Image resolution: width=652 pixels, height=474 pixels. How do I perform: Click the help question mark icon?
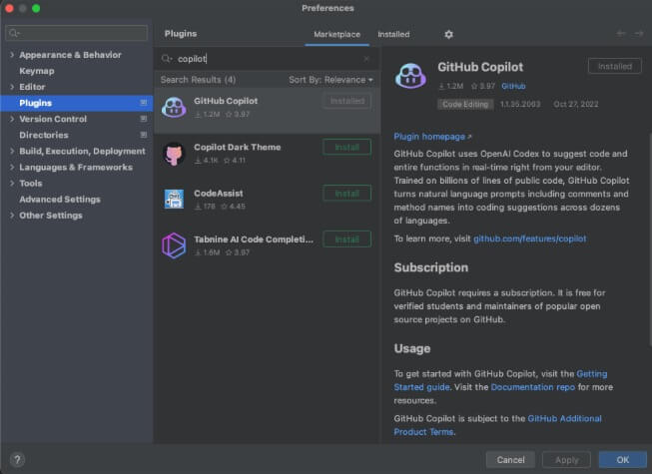(17, 460)
